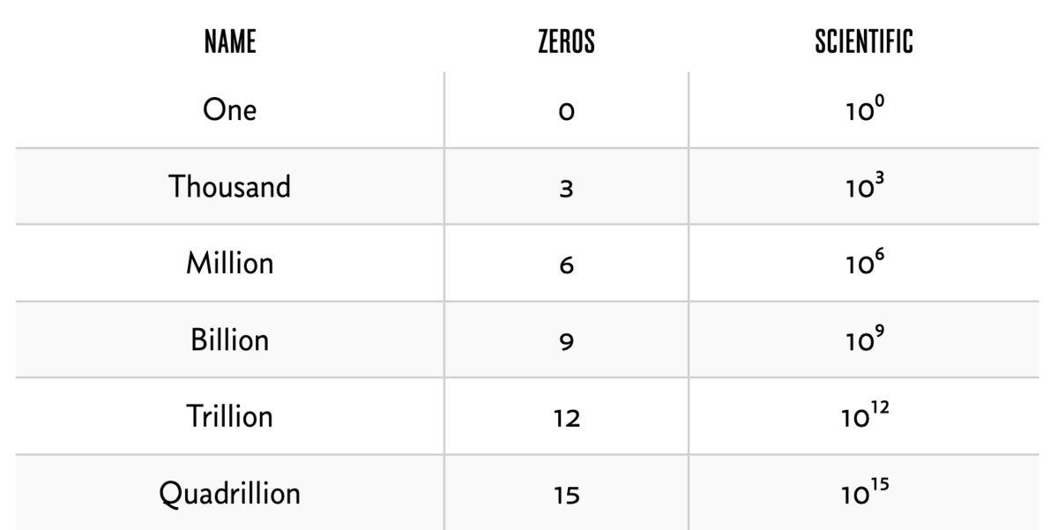
Task: Click the zeros value 12 for Trillion
Action: click(566, 417)
